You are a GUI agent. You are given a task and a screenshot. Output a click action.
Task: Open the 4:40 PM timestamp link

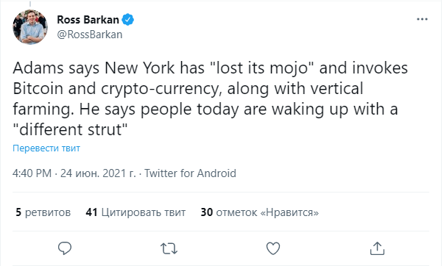(x=32, y=173)
